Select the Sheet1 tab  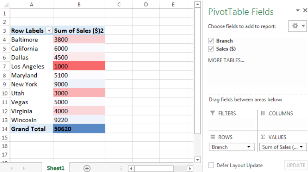tap(55, 168)
